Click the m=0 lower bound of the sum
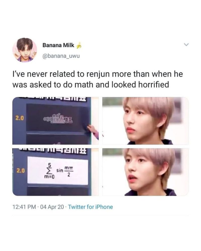Viewport: 201px width, 251px height. 49,177
